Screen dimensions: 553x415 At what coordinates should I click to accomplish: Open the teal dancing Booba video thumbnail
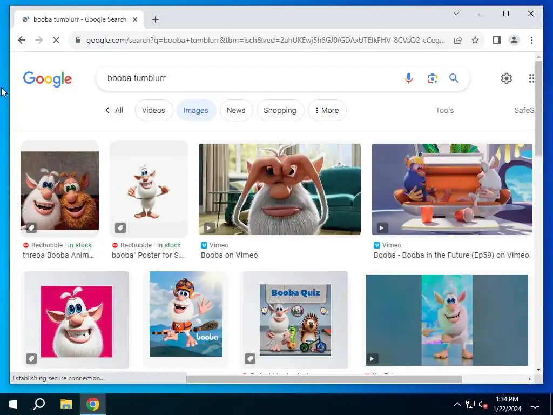[447, 320]
